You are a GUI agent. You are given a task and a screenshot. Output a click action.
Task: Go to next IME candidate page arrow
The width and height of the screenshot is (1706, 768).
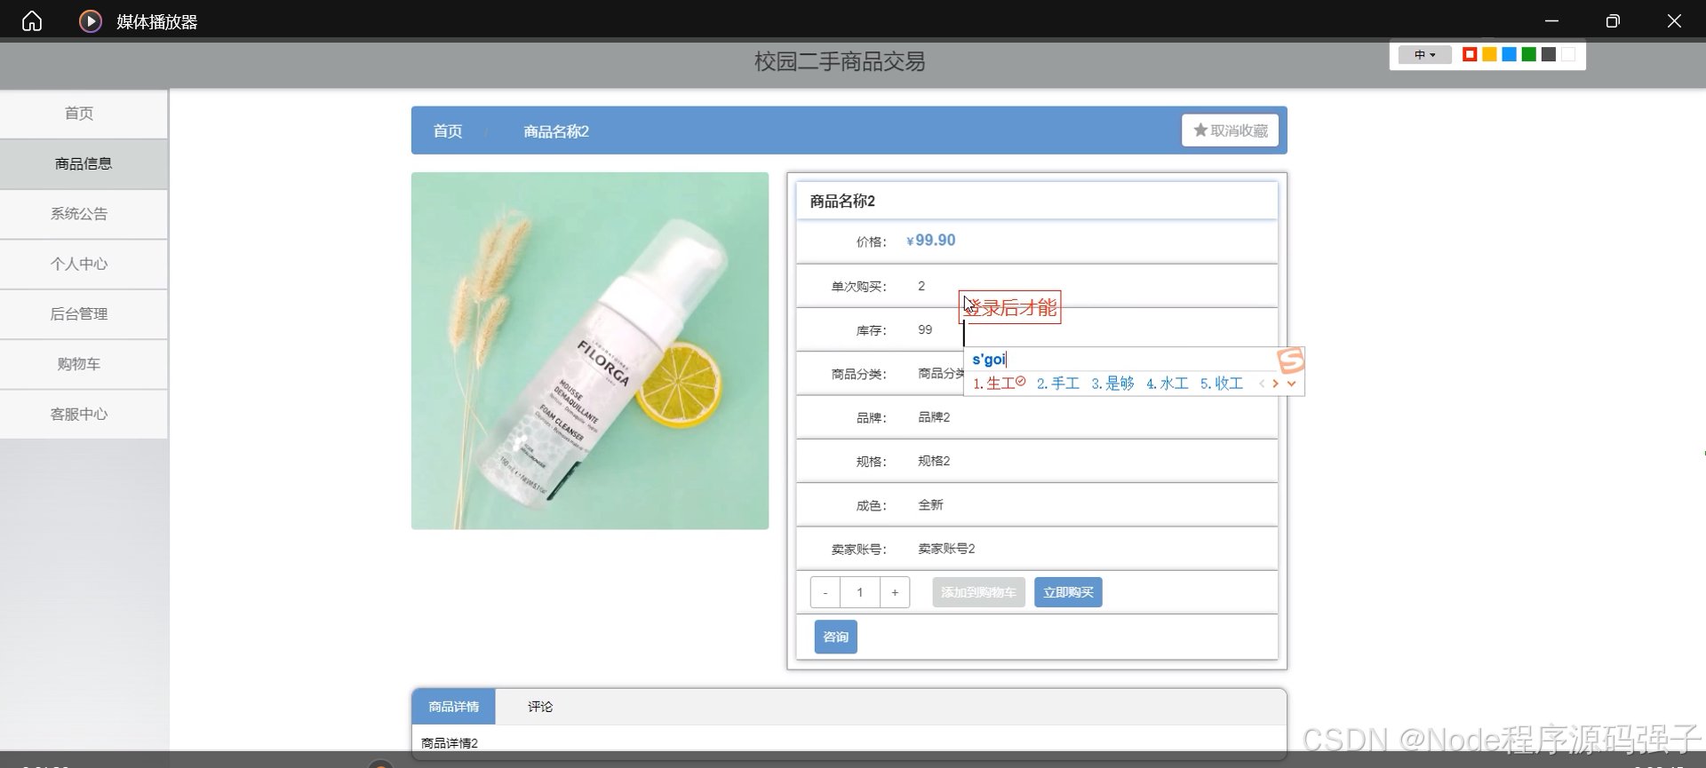coord(1276,384)
